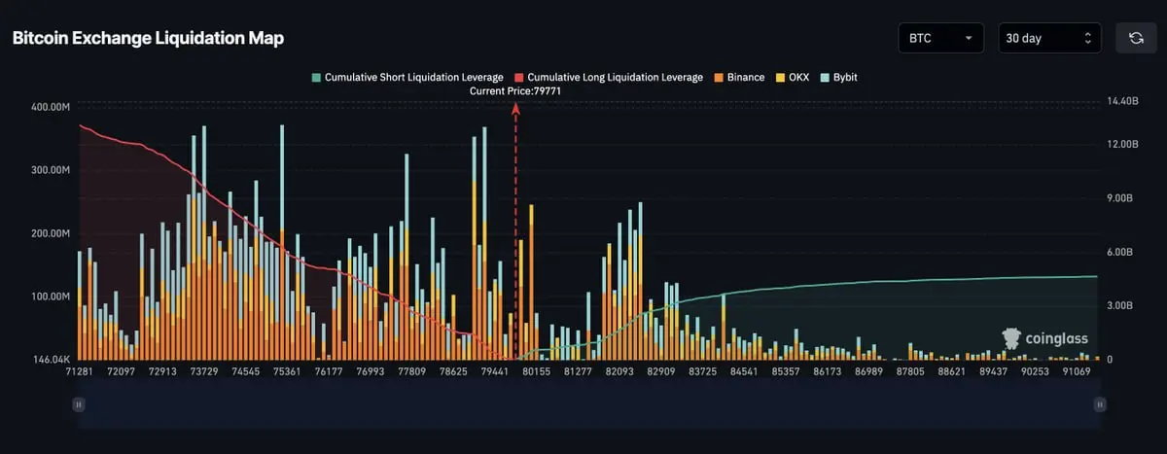Click the refresh icon button
Screen dimensions: 1167x454
click(1135, 38)
